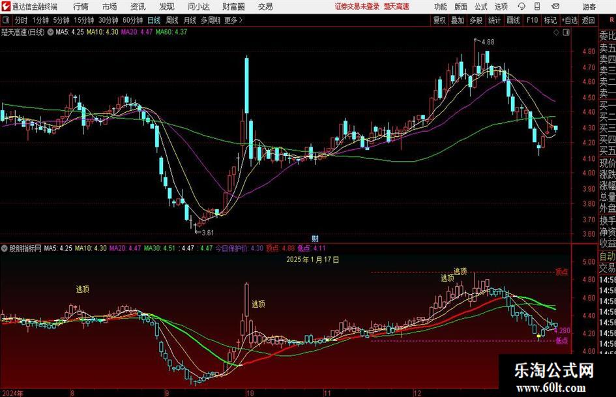Viewport: 616px width, 397px height.
Task: Open the 行情 menu
Action: [x=81, y=7]
